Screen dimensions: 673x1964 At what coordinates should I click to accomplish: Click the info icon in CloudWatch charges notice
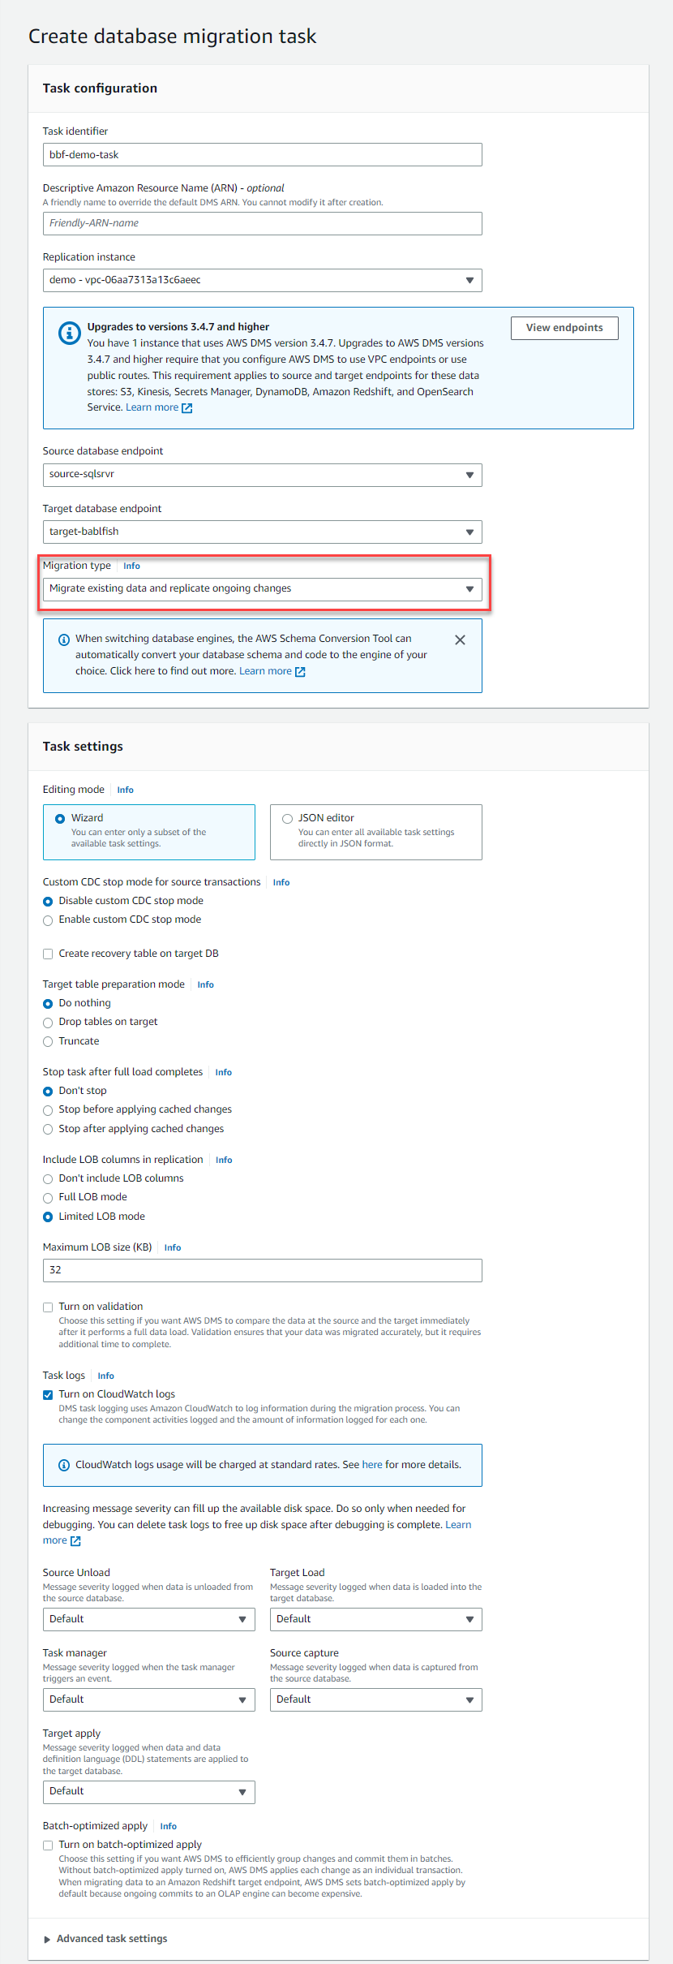pyautogui.click(x=64, y=1465)
